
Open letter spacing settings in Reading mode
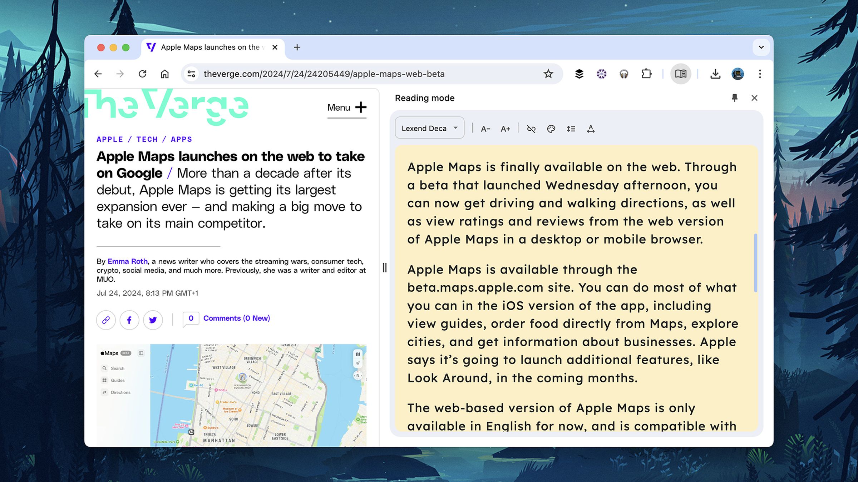point(591,129)
